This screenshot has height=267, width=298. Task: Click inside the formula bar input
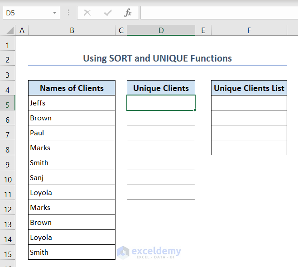217,13
